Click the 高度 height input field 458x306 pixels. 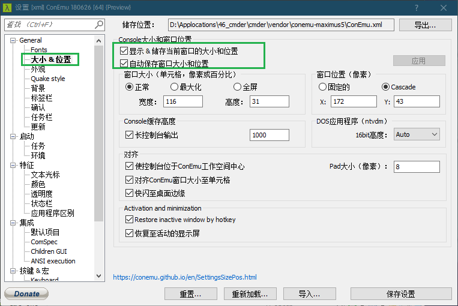[270, 101]
